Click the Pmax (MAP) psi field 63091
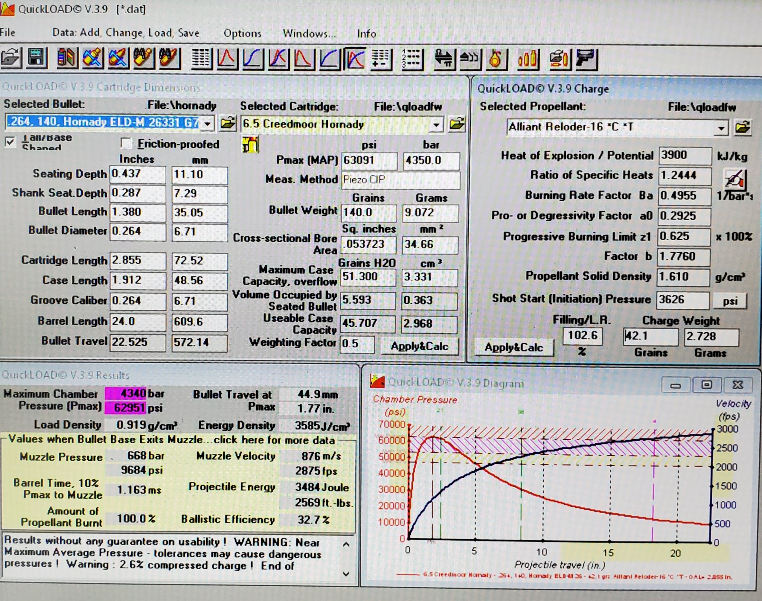 pyautogui.click(x=369, y=160)
